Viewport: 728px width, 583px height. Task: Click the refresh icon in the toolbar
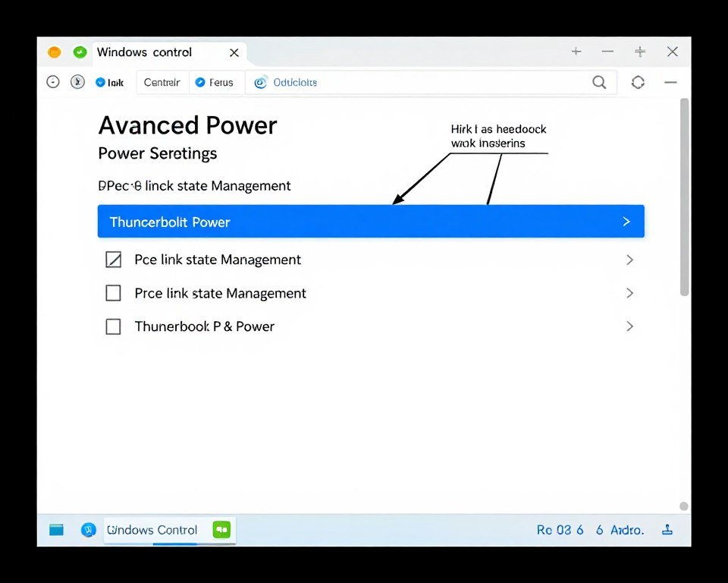(x=638, y=82)
